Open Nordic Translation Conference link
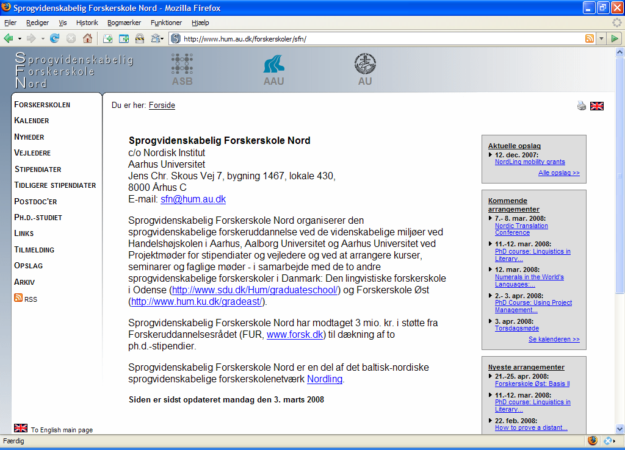 (521, 229)
